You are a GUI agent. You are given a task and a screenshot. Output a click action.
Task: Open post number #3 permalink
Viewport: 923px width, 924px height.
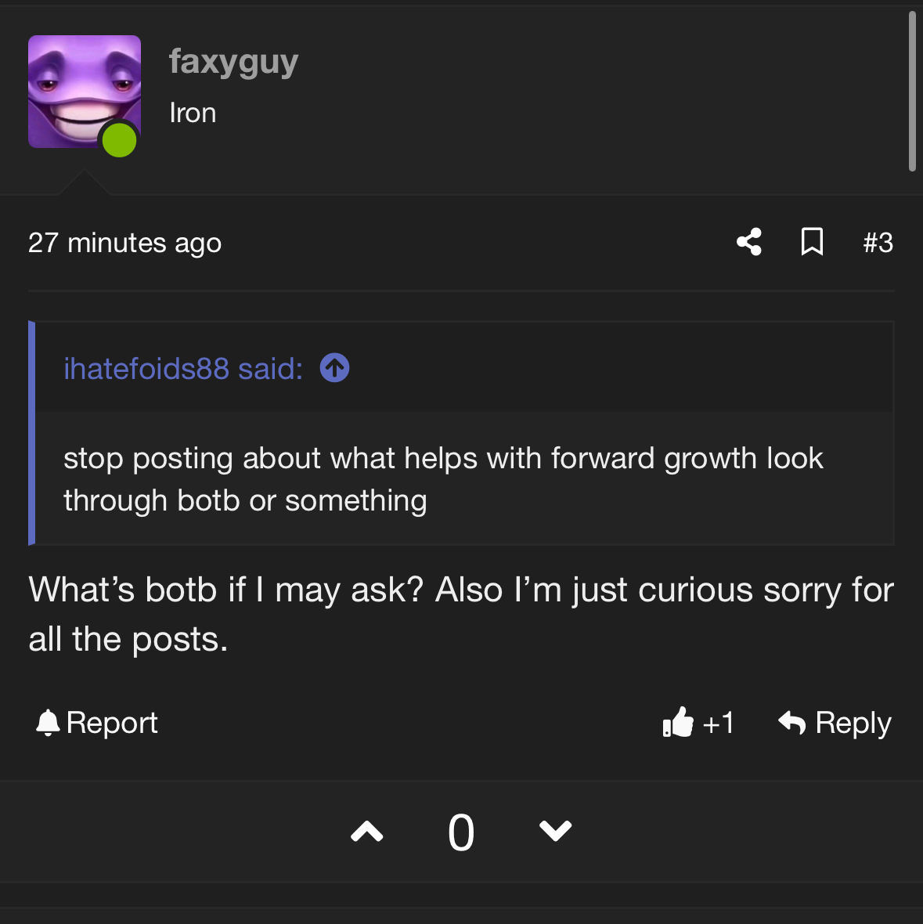[x=878, y=243]
